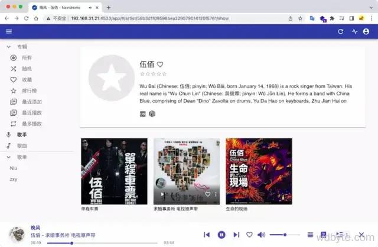
Task: Play the 求婚事务所 album via play overlay
Action: click(162, 194)
